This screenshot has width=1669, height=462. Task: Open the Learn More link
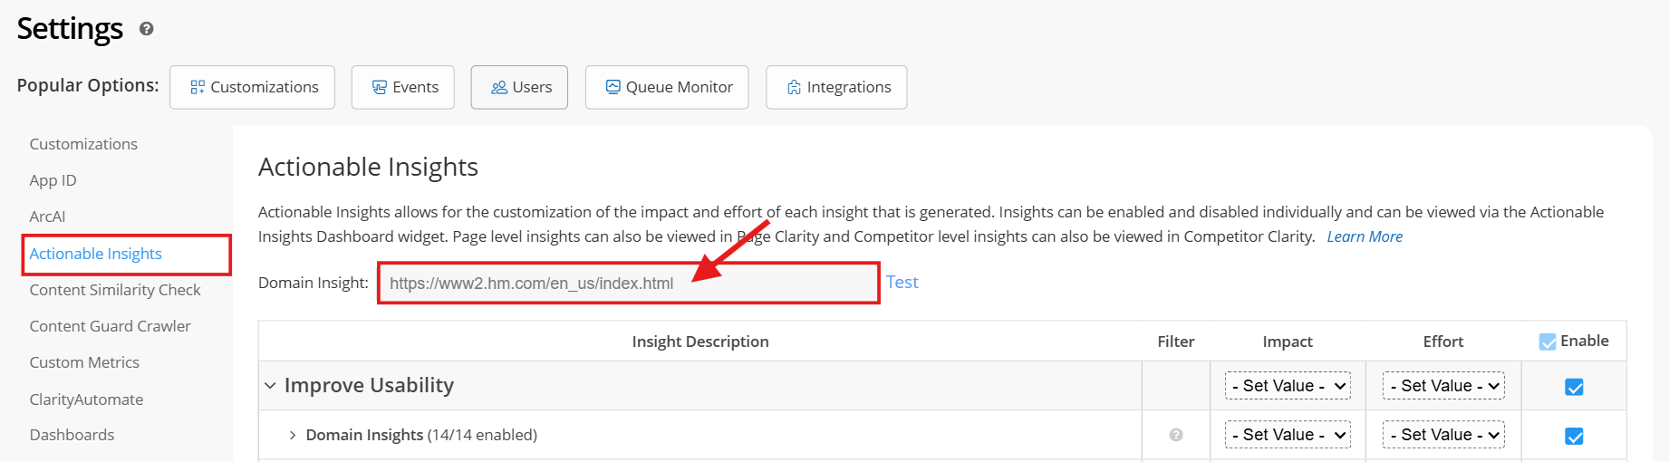pyautogui.click(x=1365, y=236)
